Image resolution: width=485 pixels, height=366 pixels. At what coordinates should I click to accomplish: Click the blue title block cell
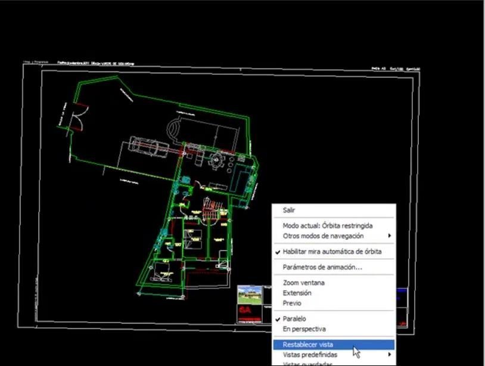point(402,297)
